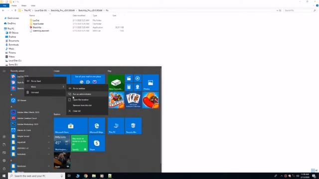
Task: Open Chrome from the taskbar
Action: click(x=86, y=176)
